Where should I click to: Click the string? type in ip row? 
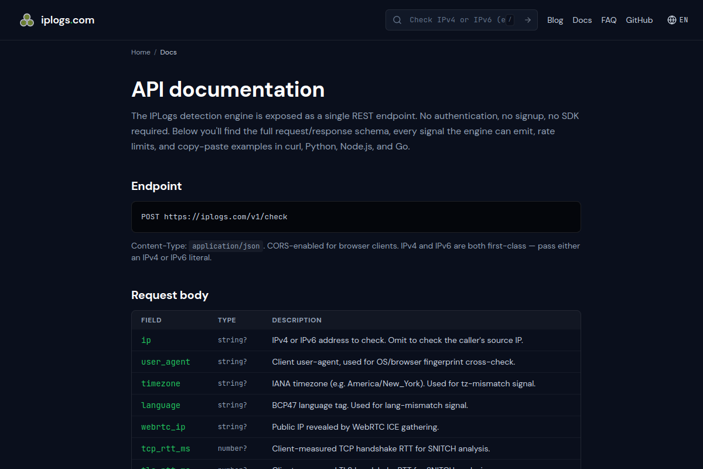coord(233,340)
